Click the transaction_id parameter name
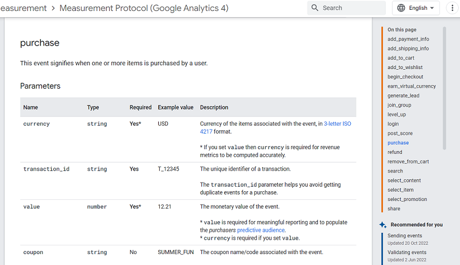This screenshot has height=265, width=460. tap(47, 169)
